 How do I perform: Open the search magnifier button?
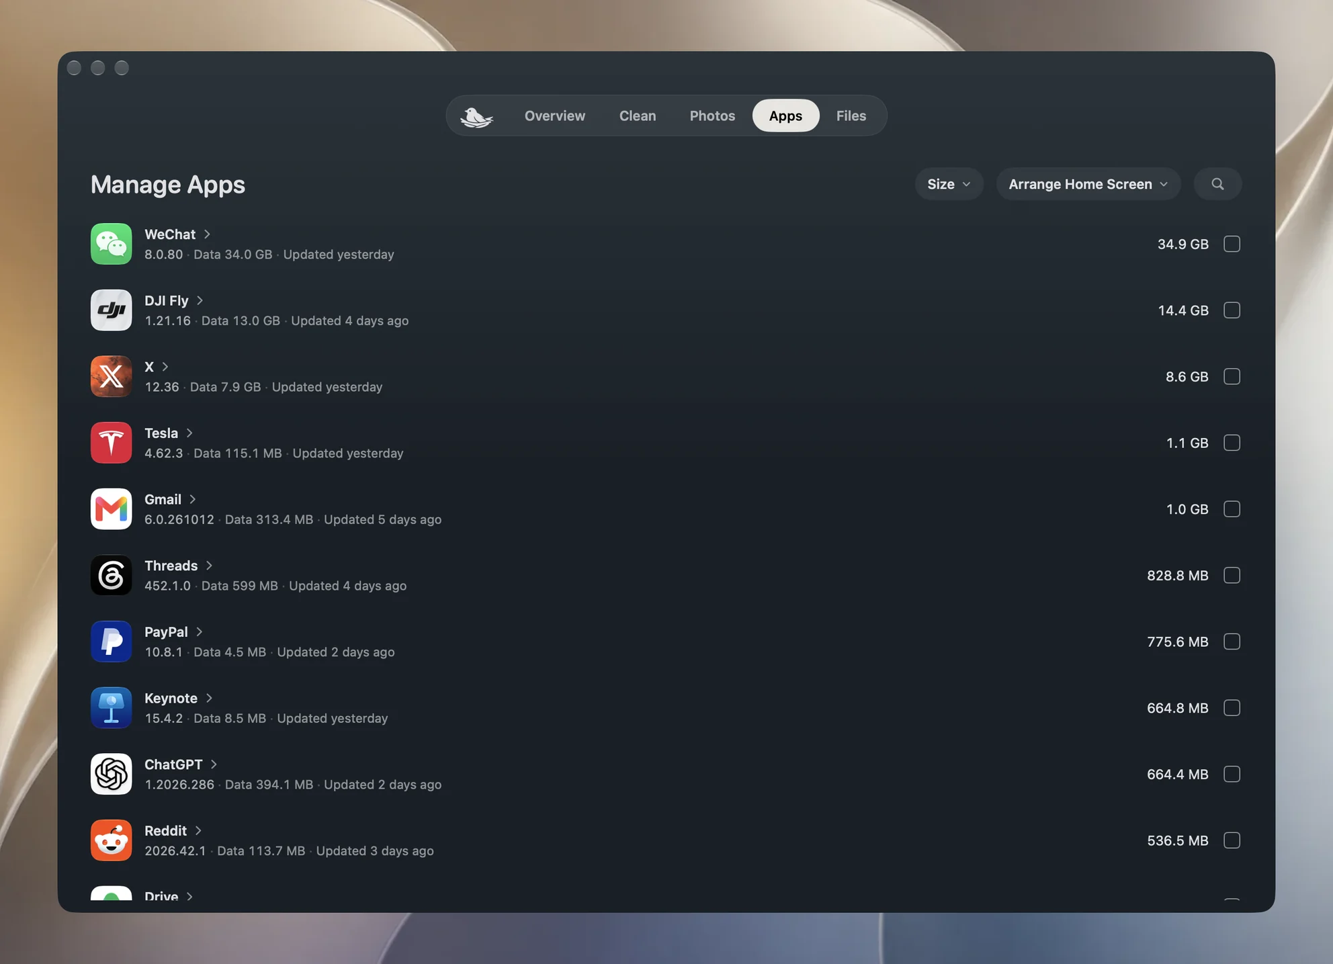coord(1217,184)
